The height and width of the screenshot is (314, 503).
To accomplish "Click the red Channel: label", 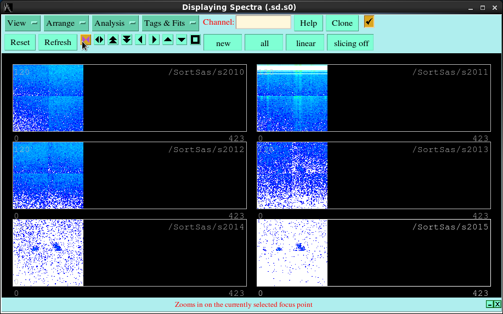I will tap(218, 22).
